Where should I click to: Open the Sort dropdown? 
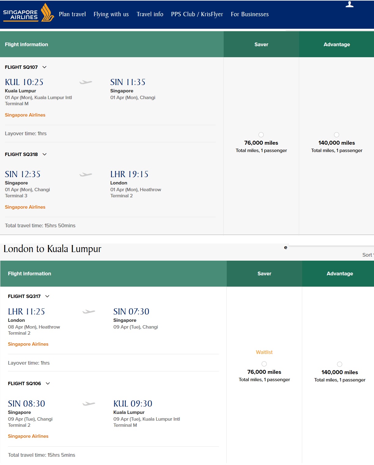point(368,255)
